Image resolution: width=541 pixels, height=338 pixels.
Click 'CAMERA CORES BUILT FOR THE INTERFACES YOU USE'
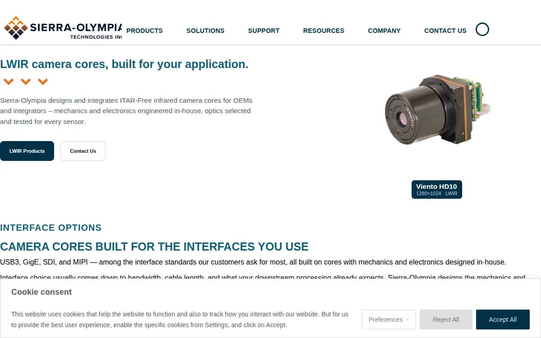[x=154, y=247]
